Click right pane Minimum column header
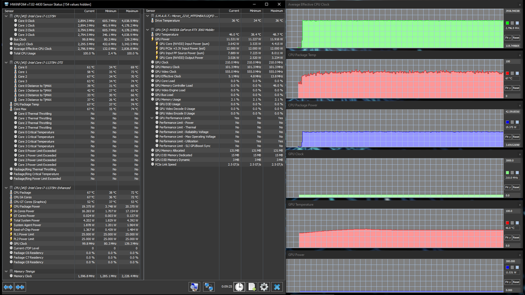Image resolution: width=525 pixels, height=295 pixels. tap(252, 11)
